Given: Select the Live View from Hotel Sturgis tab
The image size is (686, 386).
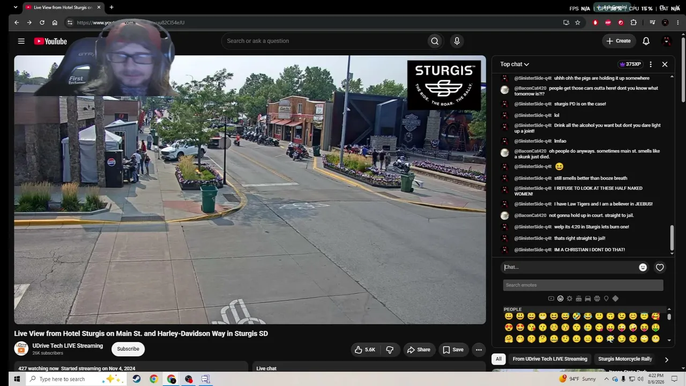Looking at the screenshot, I should [64, 8].
